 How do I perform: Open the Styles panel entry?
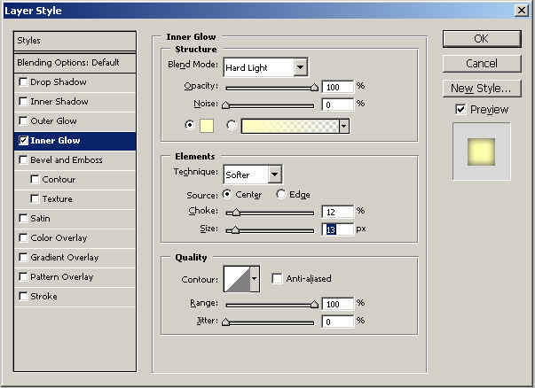click(x=75, y=41)
